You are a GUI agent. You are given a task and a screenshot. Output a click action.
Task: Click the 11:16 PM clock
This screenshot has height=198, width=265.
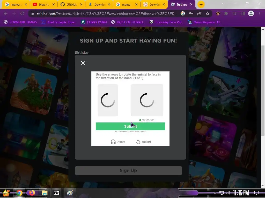point(241,193)
